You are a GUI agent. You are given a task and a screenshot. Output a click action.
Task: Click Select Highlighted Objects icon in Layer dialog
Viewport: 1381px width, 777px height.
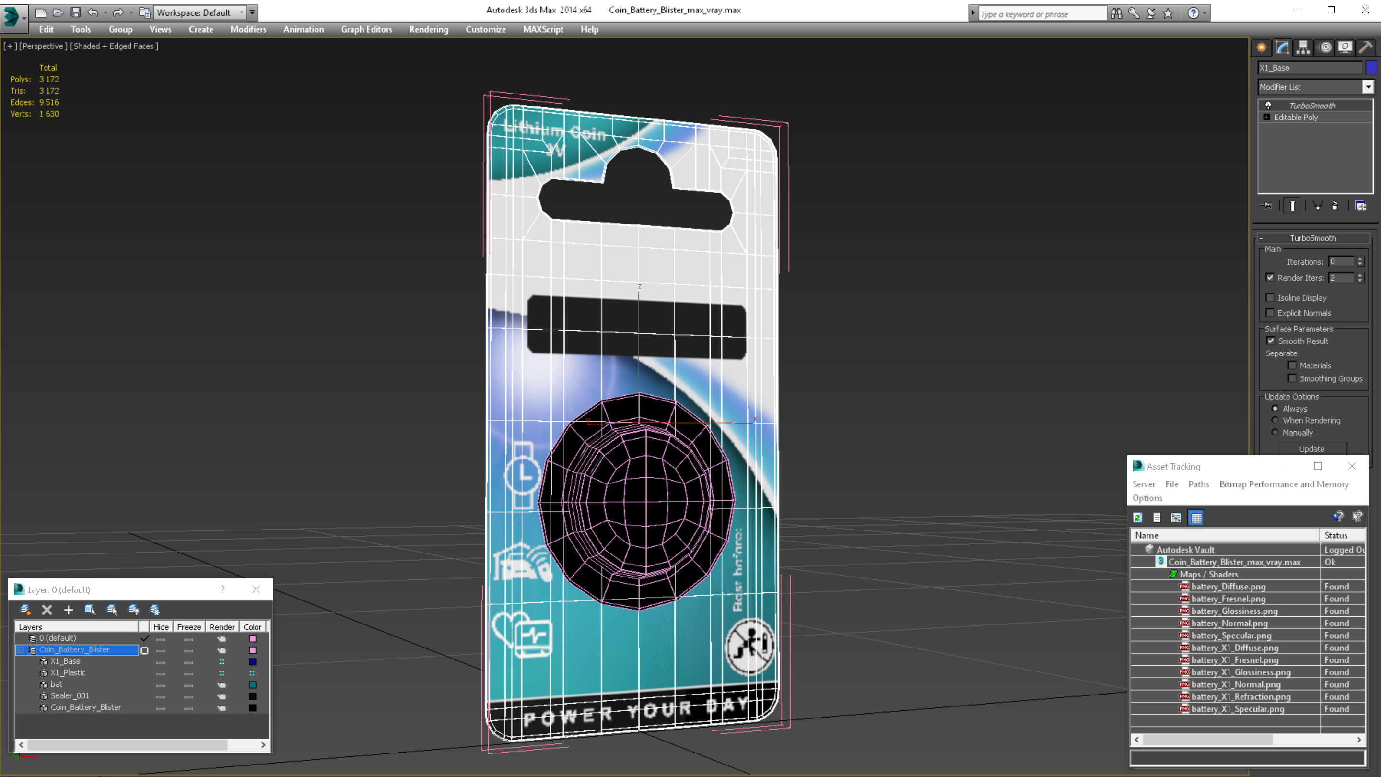click(x=90, y=610)
